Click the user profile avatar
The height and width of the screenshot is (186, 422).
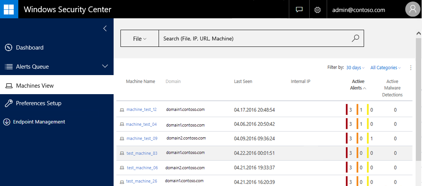(412, 10)
